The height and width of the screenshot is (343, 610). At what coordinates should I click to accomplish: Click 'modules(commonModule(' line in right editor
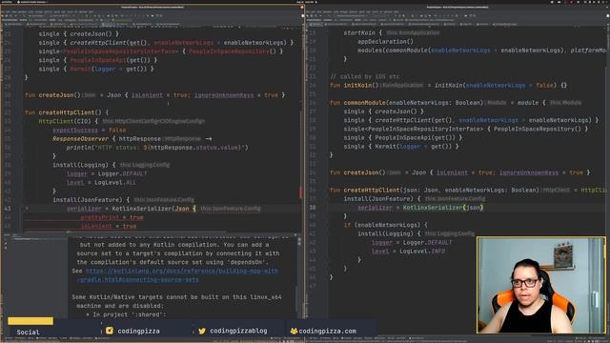481,50
